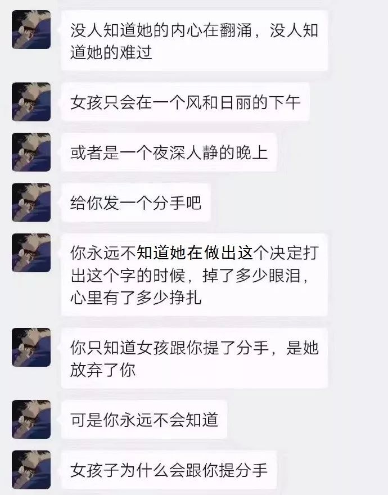Viewport: 388px width, 495px height.
Task: Tap avatar next to 给你发一个分手吧
Action: click(31, 202)
